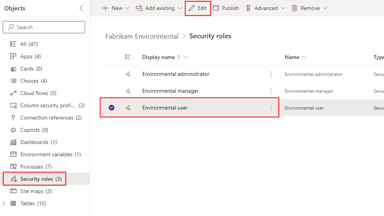Expand the Tables tree node
Viewport: 384px width, 216px height.
3,203
